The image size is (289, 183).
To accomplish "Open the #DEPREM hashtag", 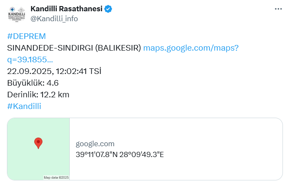I will [x=26, y=36].
